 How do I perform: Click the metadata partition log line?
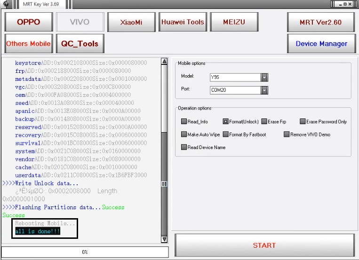(81, 79)
